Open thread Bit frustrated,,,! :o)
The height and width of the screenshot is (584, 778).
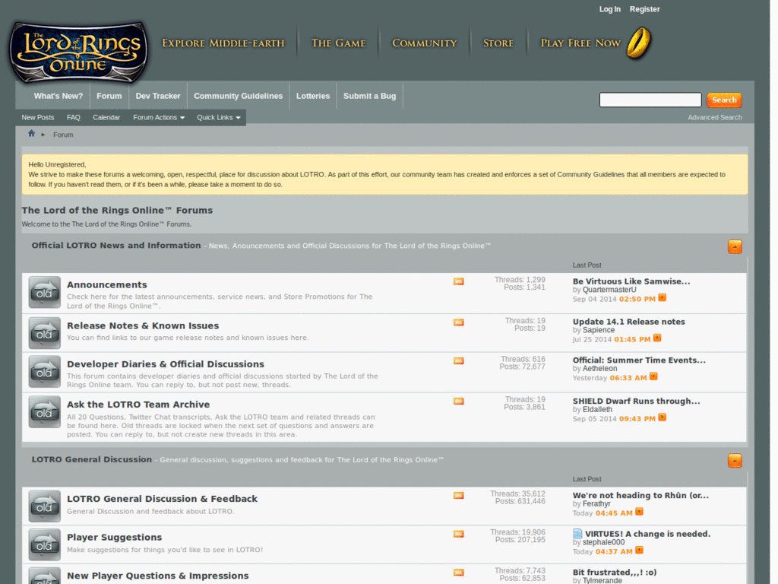(615, 572)
